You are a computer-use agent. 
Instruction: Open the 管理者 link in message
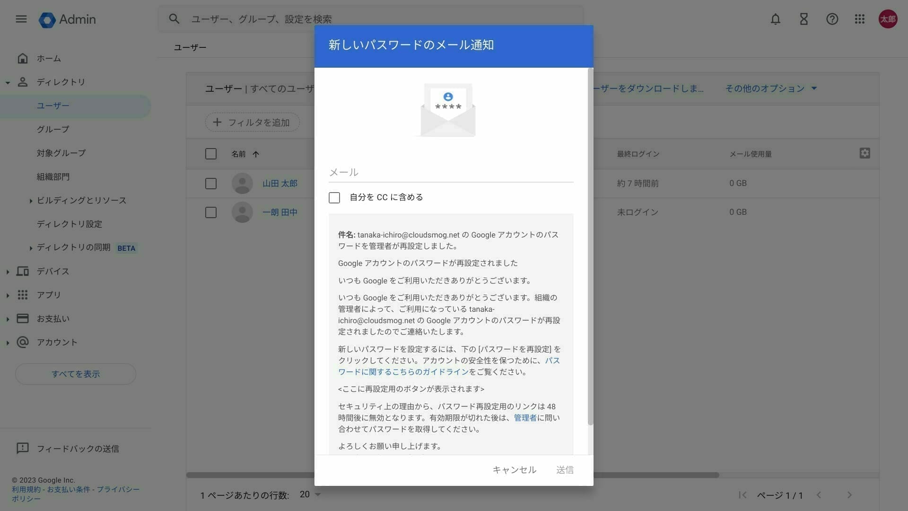[x=525, y=418]
